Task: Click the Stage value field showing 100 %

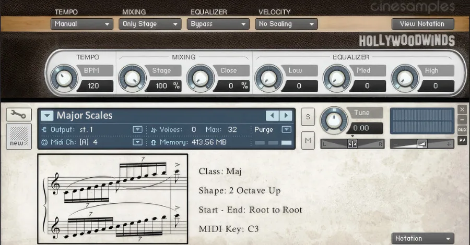Action: (163, 86)
